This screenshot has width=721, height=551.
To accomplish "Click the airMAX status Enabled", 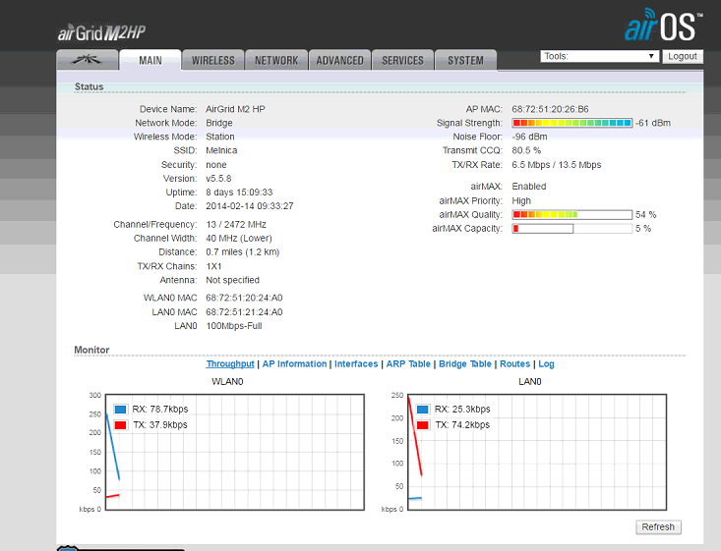I will click(529, 186).
